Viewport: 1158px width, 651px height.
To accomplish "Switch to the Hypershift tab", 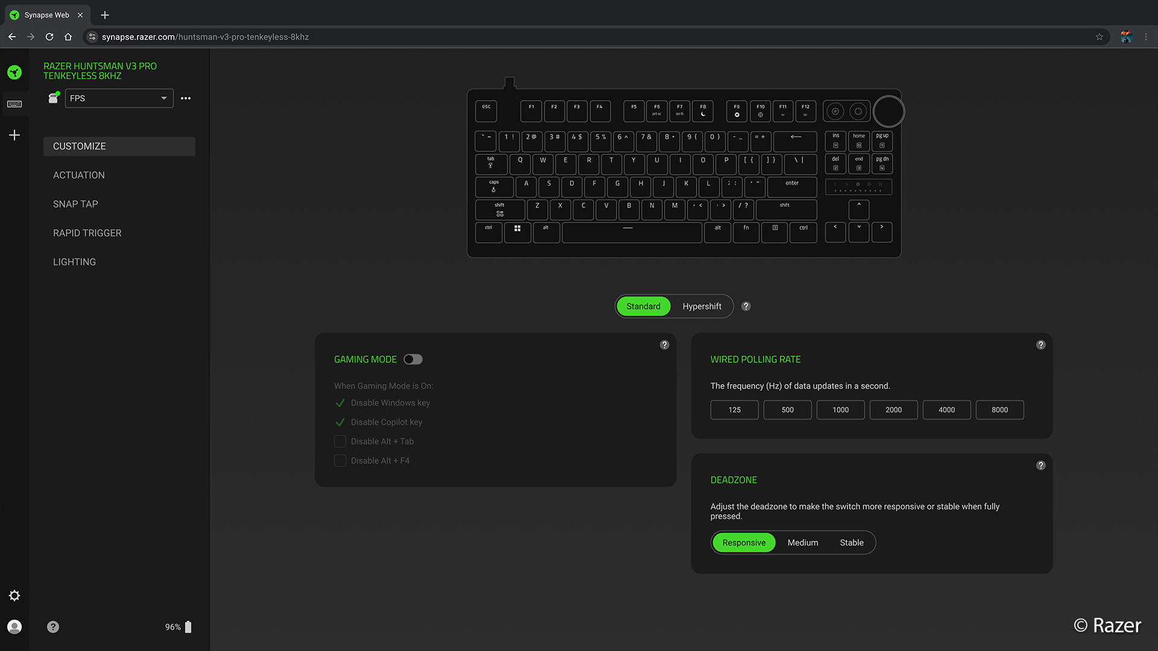I will click(701, 306).
